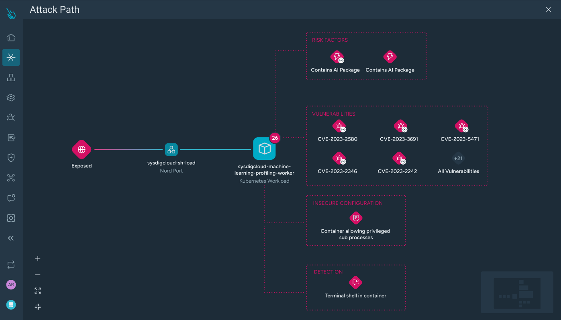This screenshot has height=320, width=561.
Task: Click the RISK FACTORS heading
Action: click(330, 40)
